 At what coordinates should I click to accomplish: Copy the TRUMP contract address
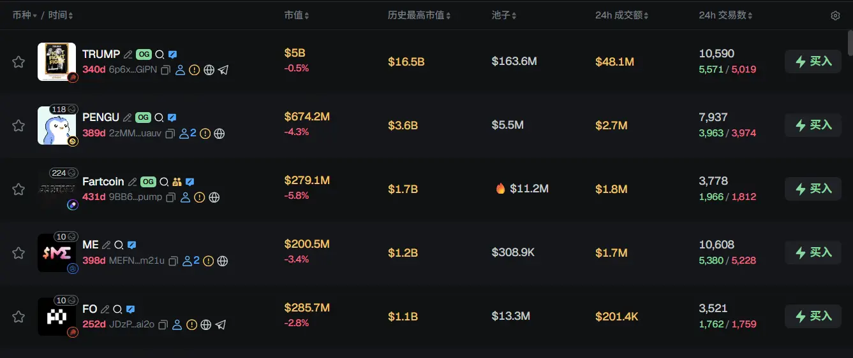(x=165, y=70)
